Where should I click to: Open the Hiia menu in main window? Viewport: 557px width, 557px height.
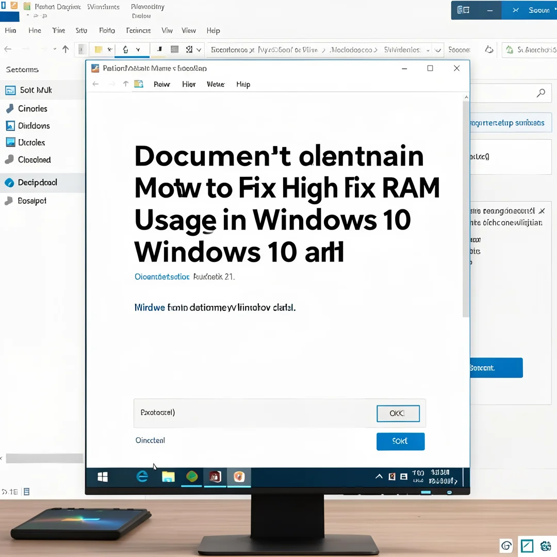pyautogui.click(x=11, y=30)
